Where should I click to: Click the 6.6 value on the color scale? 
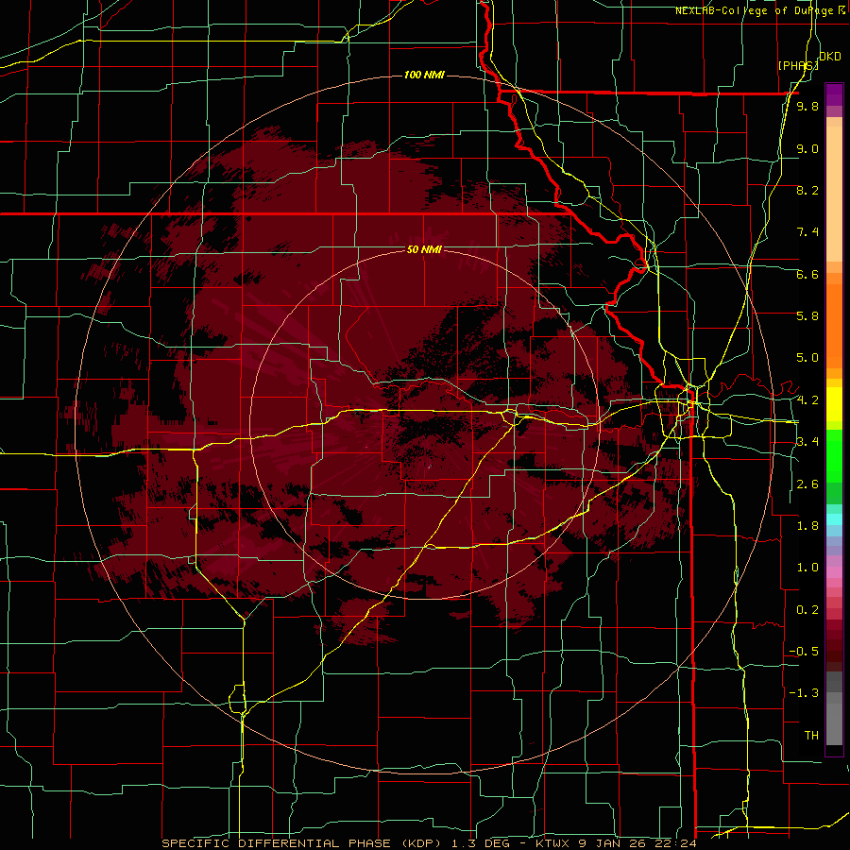[807, 274]
